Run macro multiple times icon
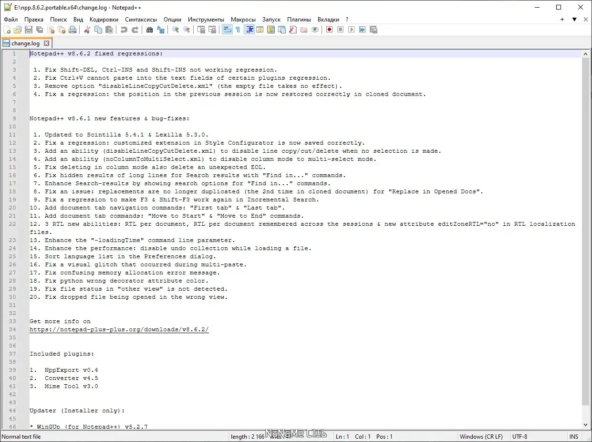 363,30
